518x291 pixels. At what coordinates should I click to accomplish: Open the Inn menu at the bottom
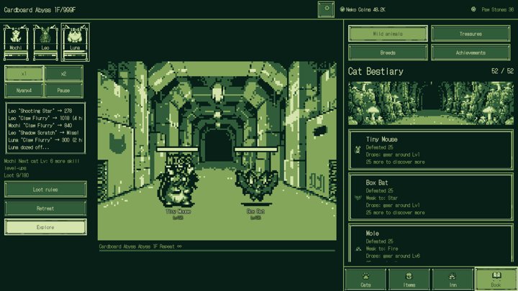(x=453, y=280)
